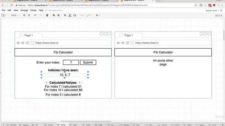Select 'For index 5 I calculated 8' text
Image resolution: width=225 pixels, height=126 pixels.
[63, 94]
